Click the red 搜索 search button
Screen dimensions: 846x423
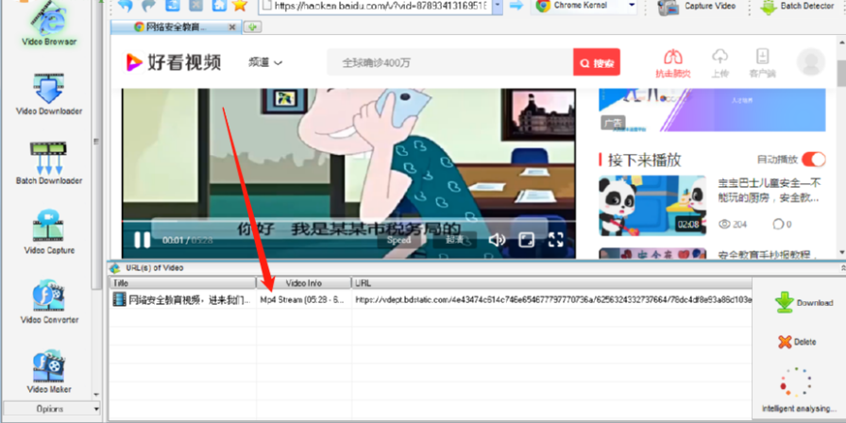pyautogui.click(x=597, y=62)
